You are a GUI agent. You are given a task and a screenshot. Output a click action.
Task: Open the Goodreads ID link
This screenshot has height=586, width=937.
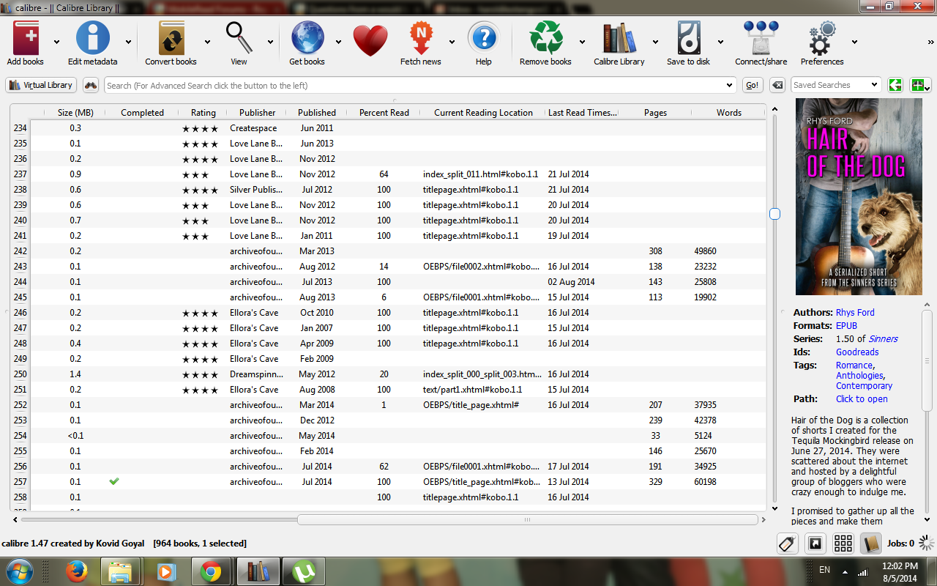(x=857, y=352)
